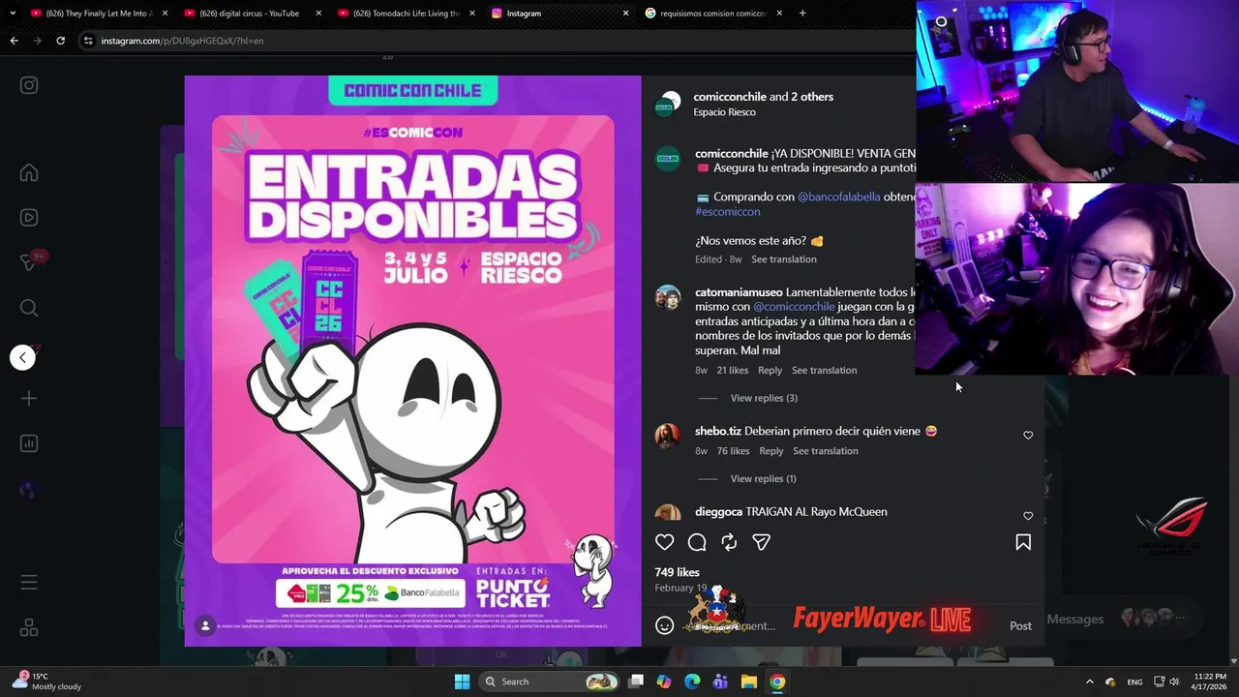Click the repost arrows icon

[729, 542]
